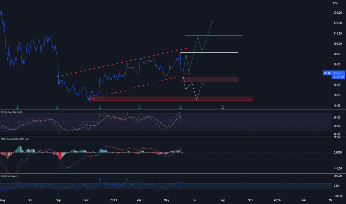
Task: Click the green earnings marker at June 2023
Action: 180,107
